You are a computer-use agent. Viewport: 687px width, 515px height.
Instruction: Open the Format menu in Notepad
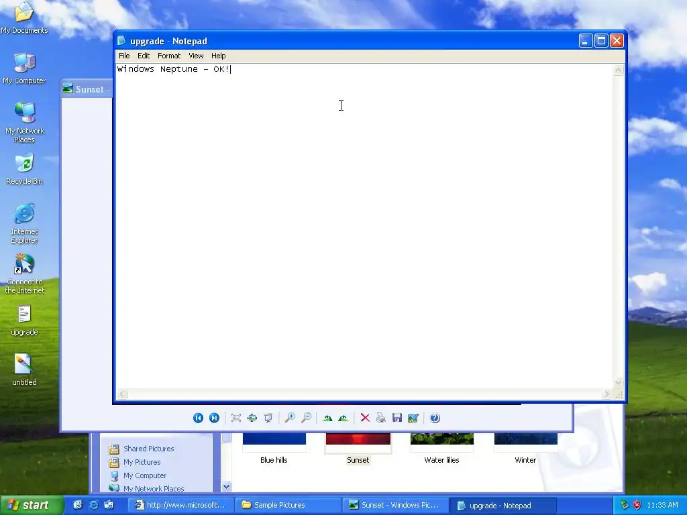click(x=168, y=56)
